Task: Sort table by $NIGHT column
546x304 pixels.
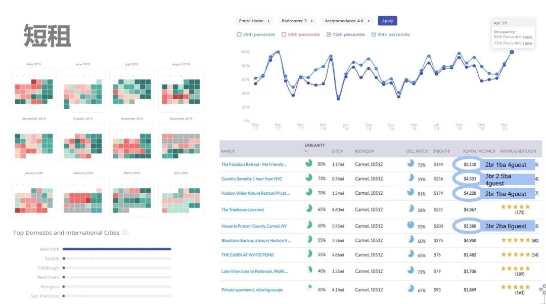Action: (x=441, y=151)
